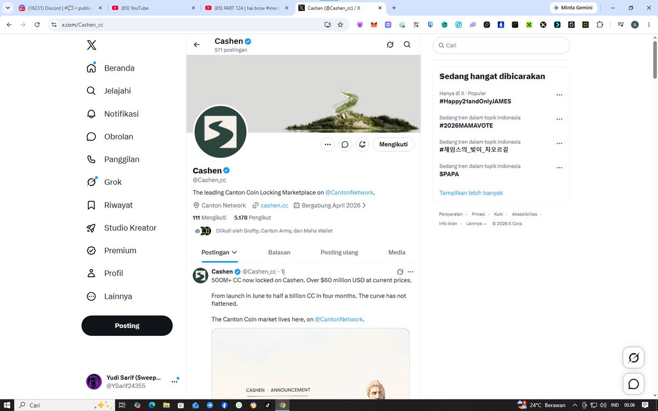Open trend #Happy21andOnlyJAMES
This screenshot has height=411, width=658.
click(475, 101)
